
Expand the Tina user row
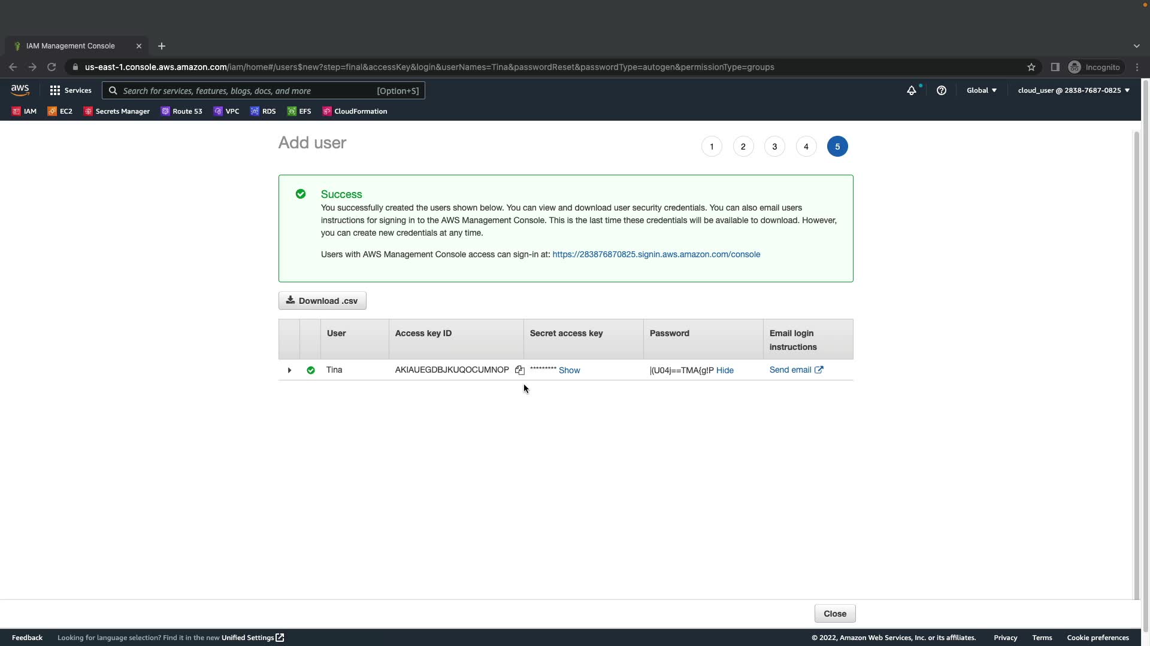289,370
